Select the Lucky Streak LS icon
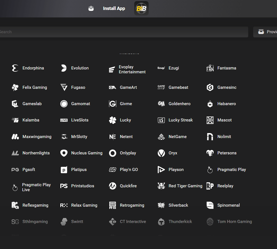 161,120
